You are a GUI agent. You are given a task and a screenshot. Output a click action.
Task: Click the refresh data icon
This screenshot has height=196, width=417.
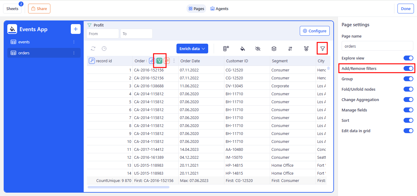[93, 49]
